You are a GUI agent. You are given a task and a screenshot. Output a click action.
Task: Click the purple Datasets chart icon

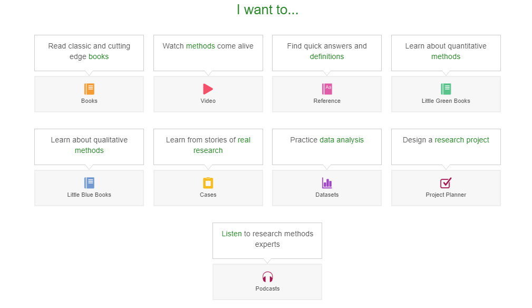tap(327, 183)
